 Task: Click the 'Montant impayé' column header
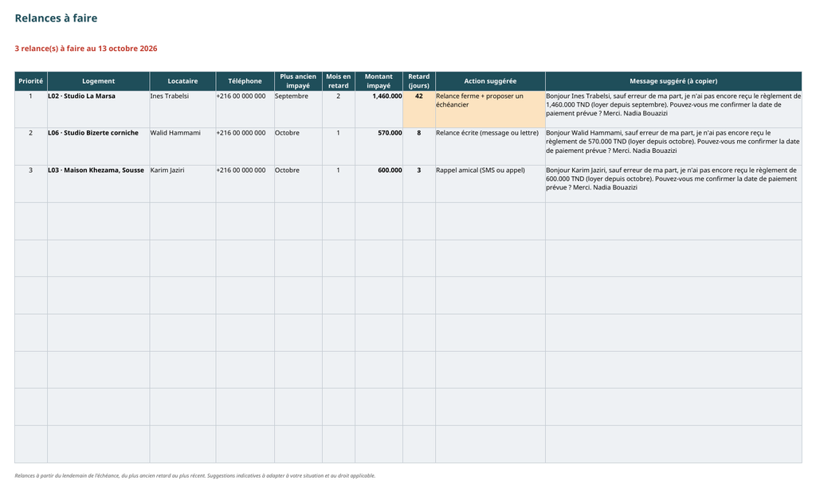(x=379, y=81)
